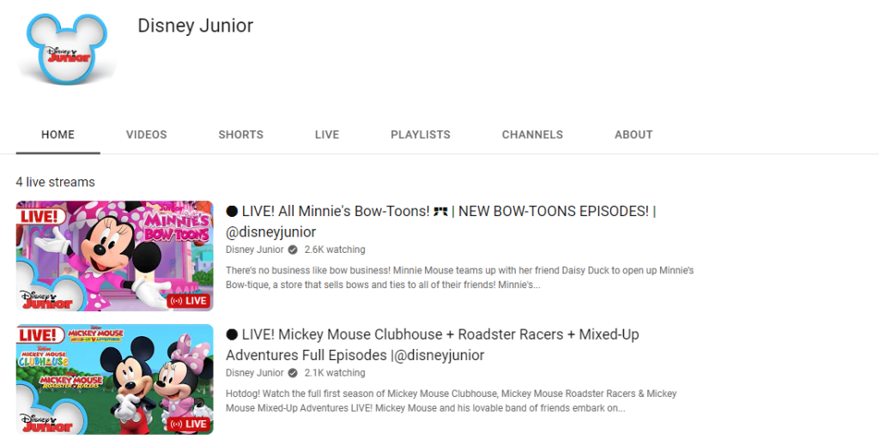Image resolution: width=879 pixels, height=445 pixels.
Task: Click the red LIVE badge on the Mickey Mouse Clubhouse thumbnail
Action: point(188,424)
